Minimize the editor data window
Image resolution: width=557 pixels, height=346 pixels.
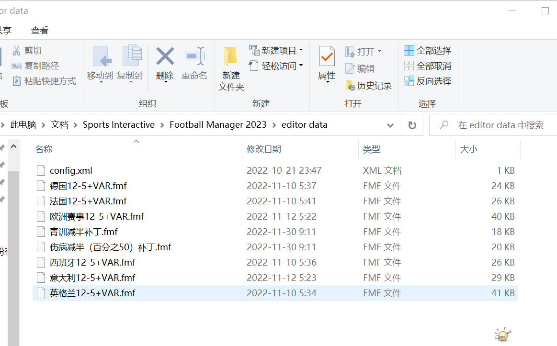[512, 11]
